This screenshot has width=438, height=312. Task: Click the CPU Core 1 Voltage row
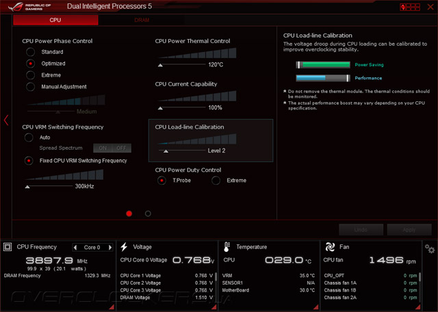pos(166,276)
